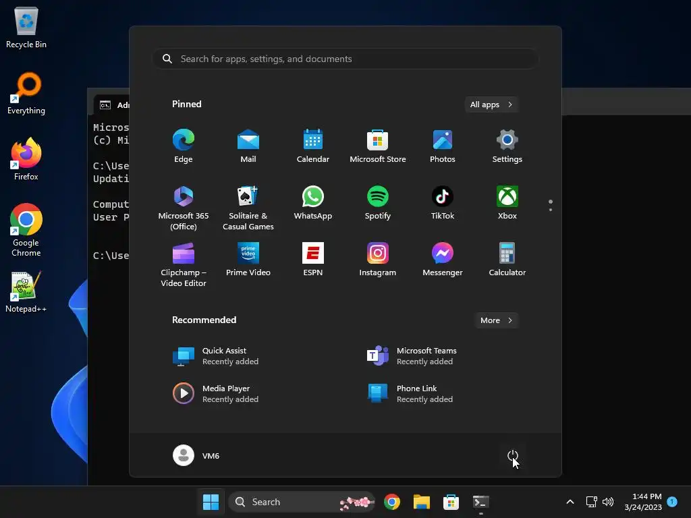Go to next page of pinned apps
Viewport: 691px width, 518px height.
551,209
